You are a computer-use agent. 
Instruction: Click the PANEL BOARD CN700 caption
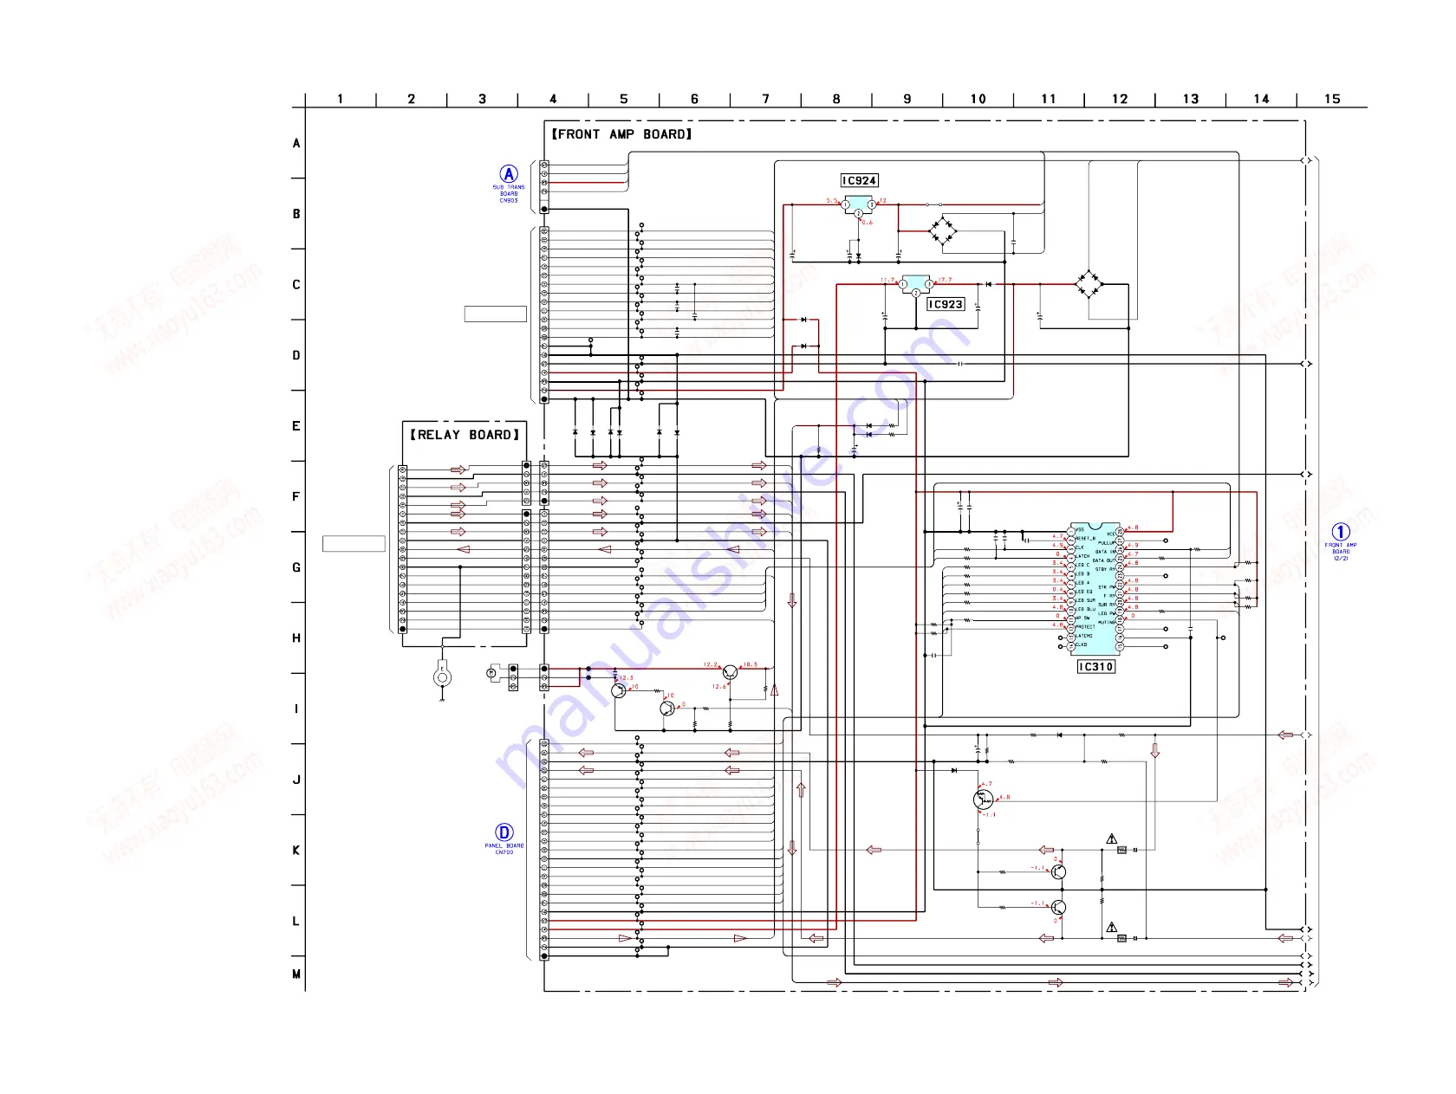504,849
